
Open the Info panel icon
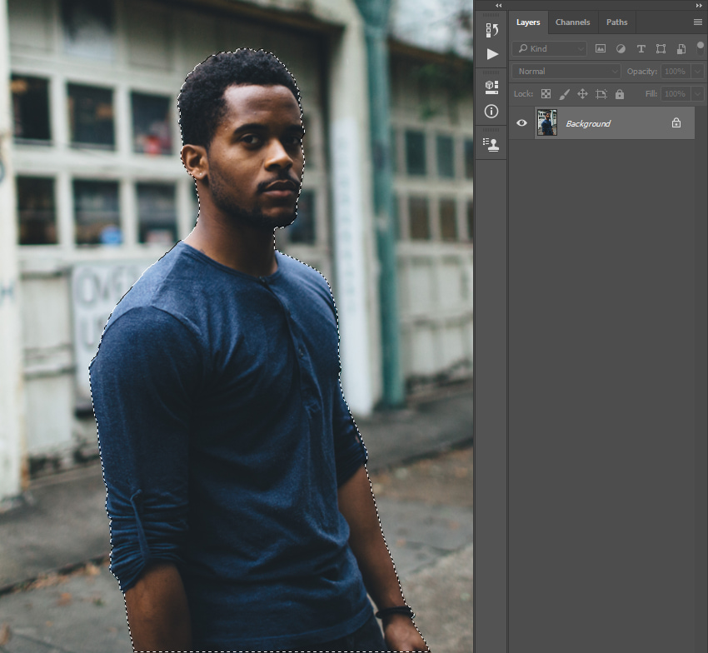coord(491,111)
